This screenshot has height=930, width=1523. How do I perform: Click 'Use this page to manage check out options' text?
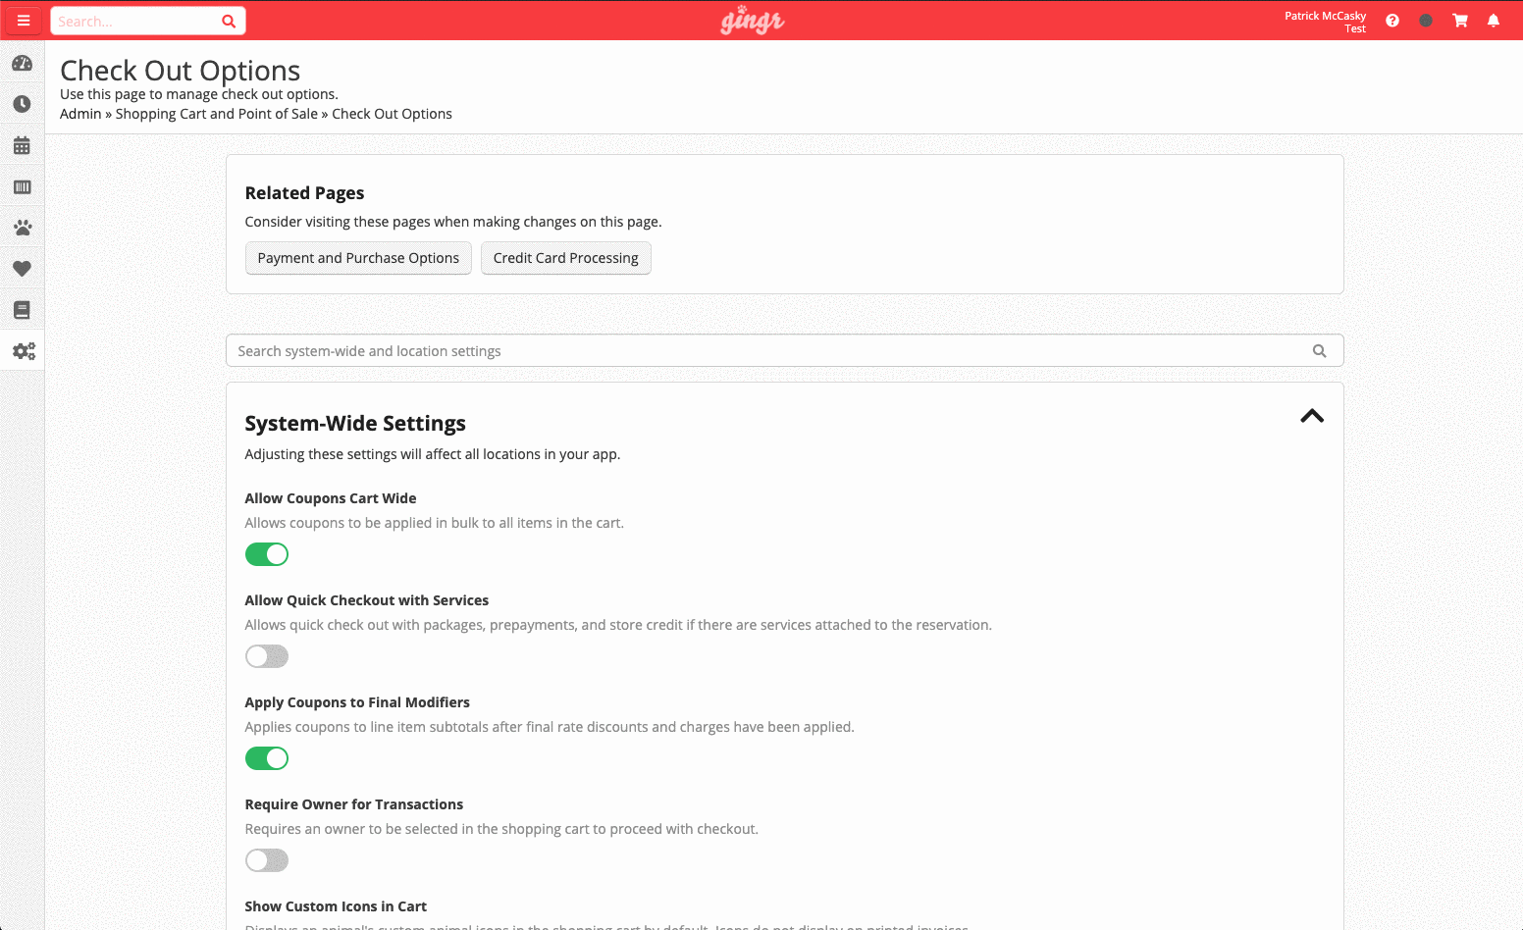click(199, 94)
